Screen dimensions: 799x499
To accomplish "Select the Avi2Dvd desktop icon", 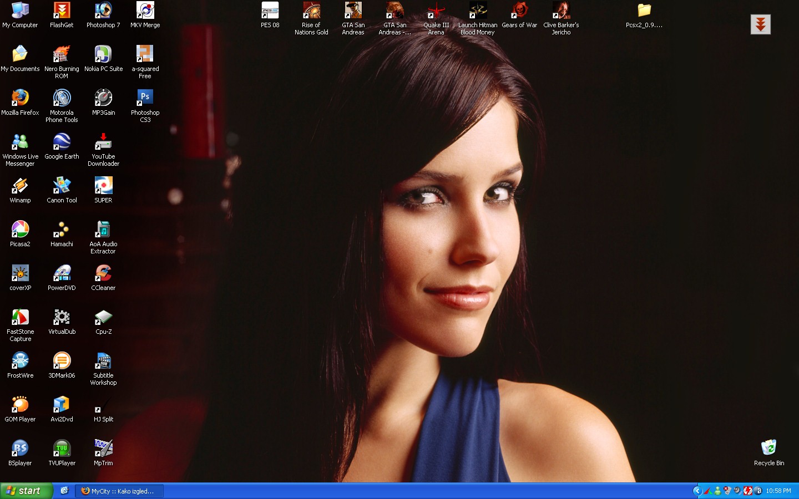I will 62,410.
